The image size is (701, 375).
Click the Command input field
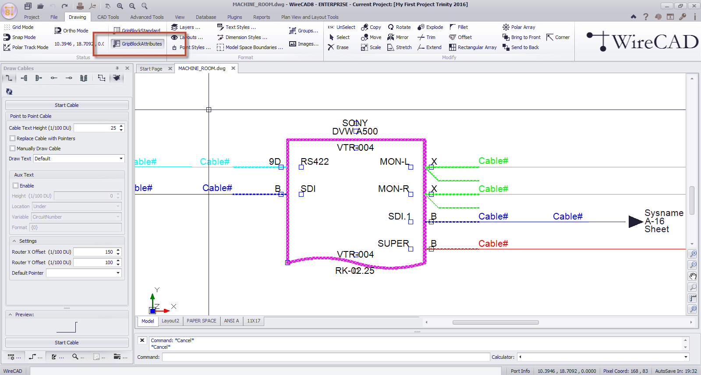click(x=326, y=357)
